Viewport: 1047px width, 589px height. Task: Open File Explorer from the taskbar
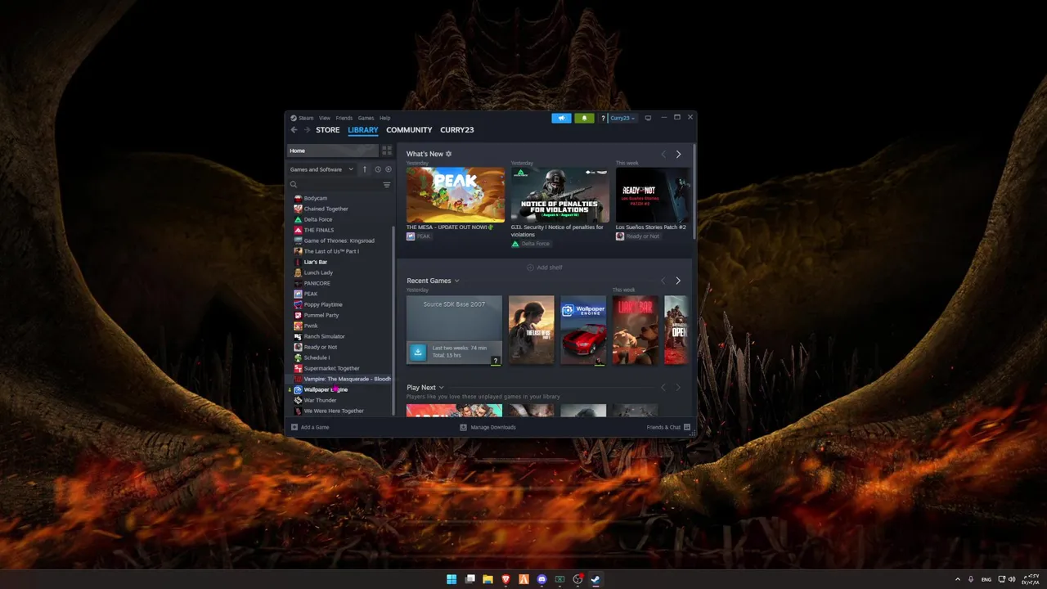coord(488,579)
